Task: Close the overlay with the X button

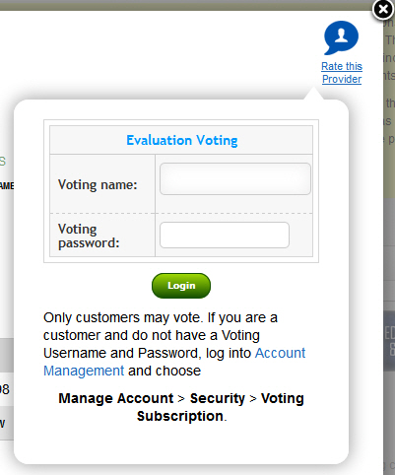Action: coord(383,10)
